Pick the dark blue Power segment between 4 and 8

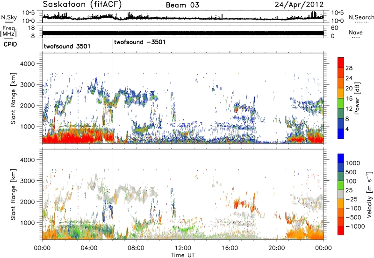341,124
